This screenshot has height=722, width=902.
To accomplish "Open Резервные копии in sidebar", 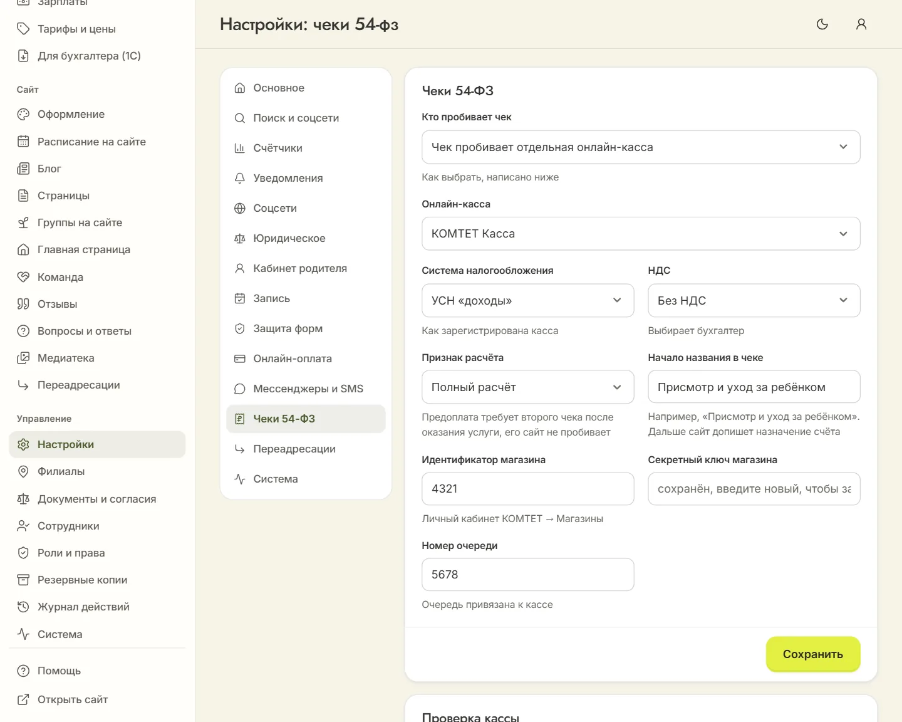I will tap(97, 580).
